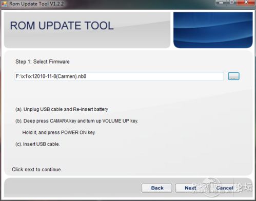Go to the next step with Next
256x201 pixels.
(190, 188)
